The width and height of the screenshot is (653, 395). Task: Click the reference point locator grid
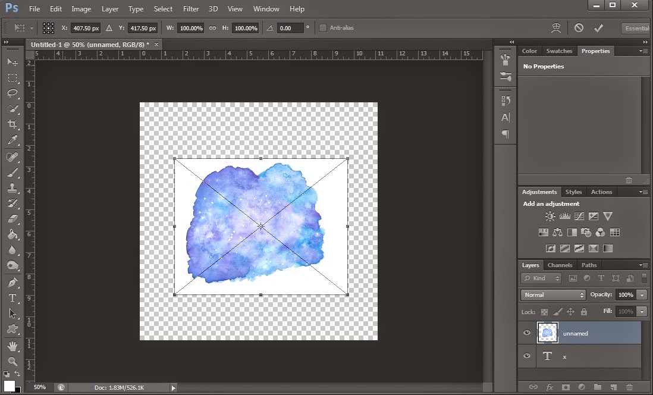point(48,28)
